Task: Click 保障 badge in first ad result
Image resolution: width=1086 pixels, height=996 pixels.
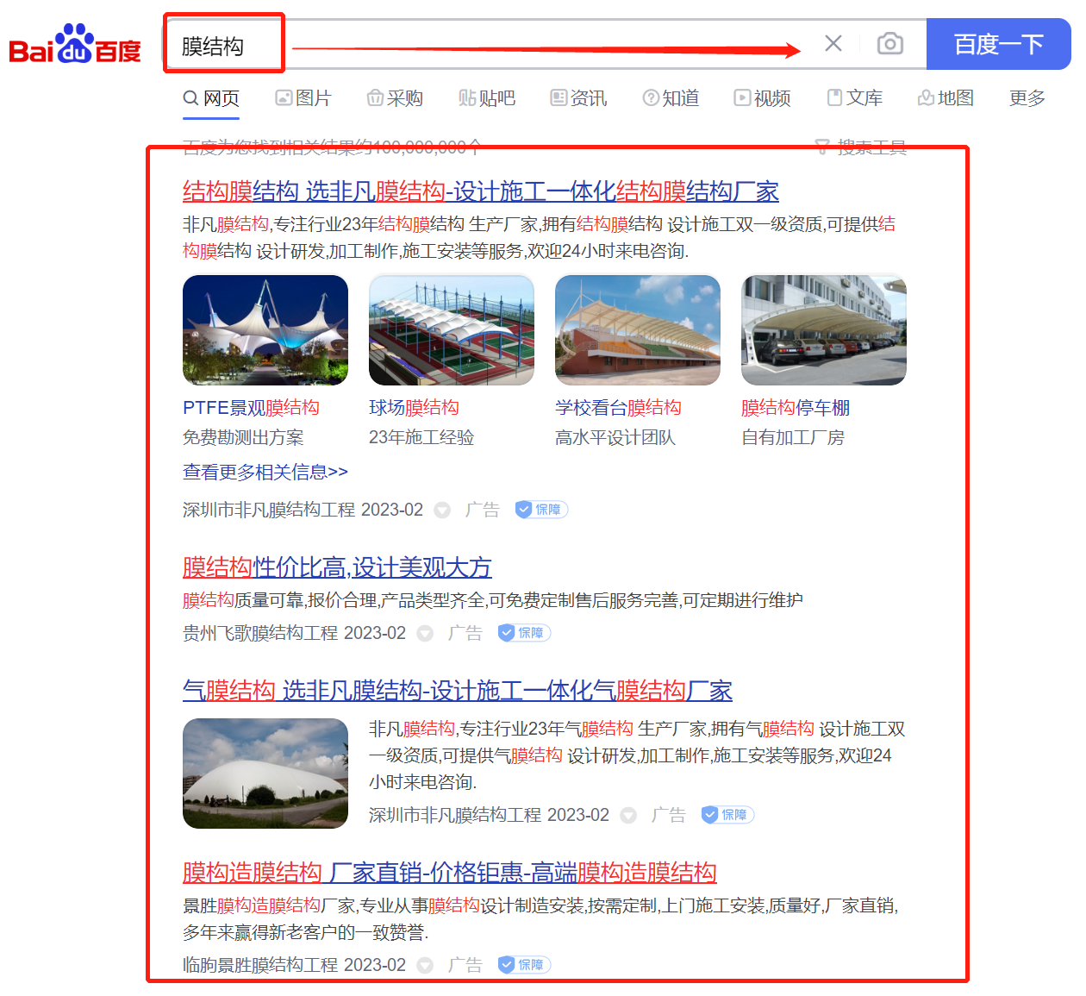Action: [x=541, y=510]
